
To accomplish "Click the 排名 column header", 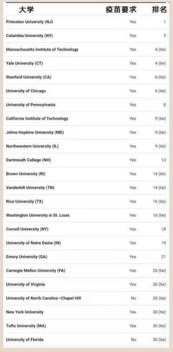I will [x=159, y=10].
